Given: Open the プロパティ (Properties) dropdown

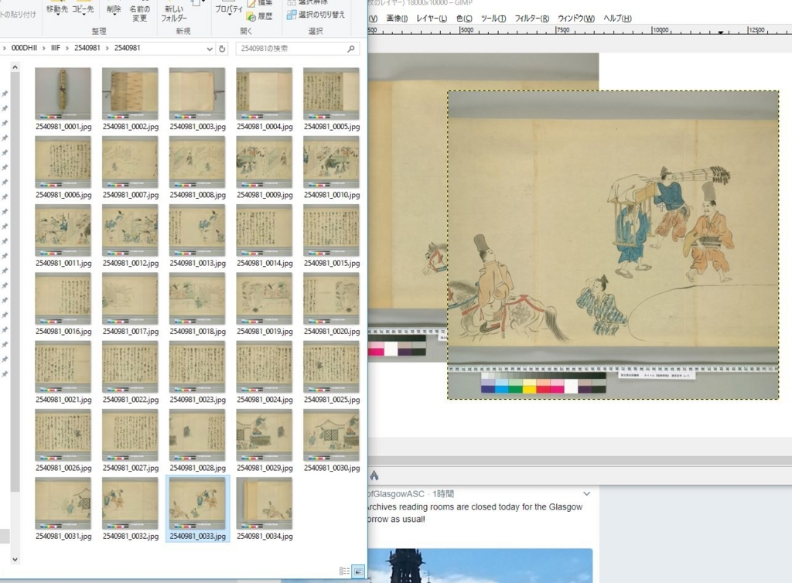Looking at the screenshot, I should (x=228, y=9).
